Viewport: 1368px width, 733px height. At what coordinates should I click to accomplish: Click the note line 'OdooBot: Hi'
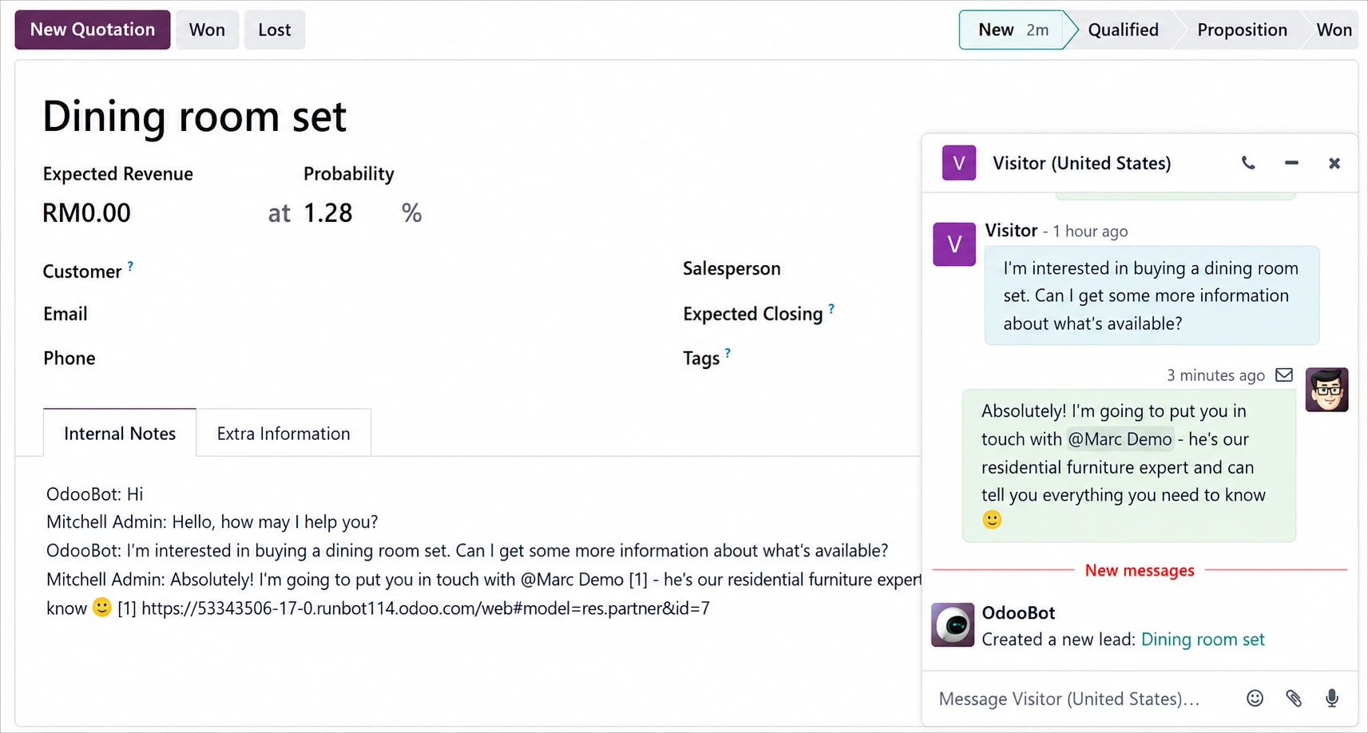tap(95, 493)
